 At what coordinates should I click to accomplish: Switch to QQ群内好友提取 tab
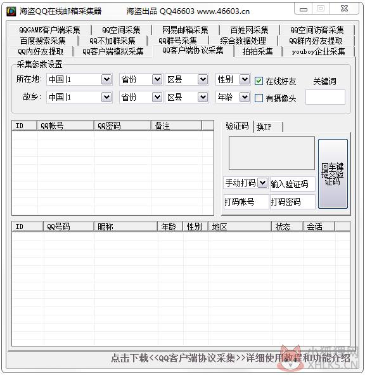pyautogui.click(x=316, y=41)
